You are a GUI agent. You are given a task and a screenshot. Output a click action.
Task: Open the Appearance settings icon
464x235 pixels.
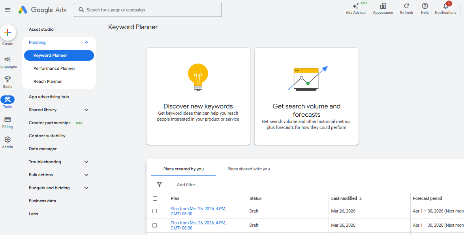click(383, 7)
